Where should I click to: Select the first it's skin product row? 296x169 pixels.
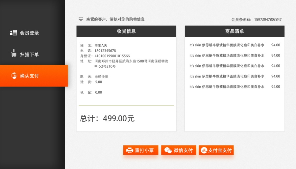click(x=234, y=45)
